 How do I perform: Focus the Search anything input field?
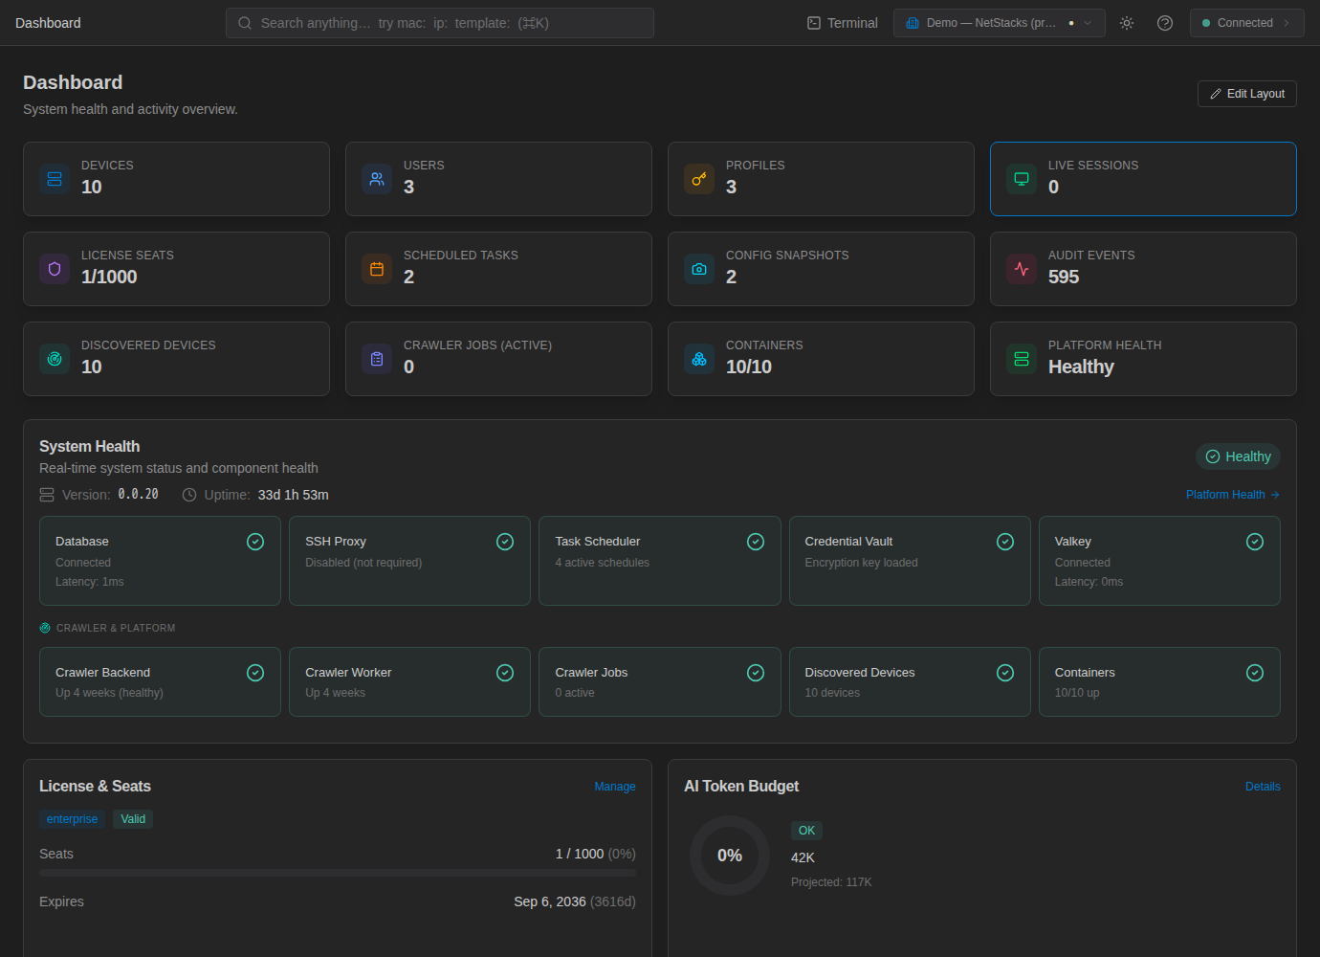point(440,23)
